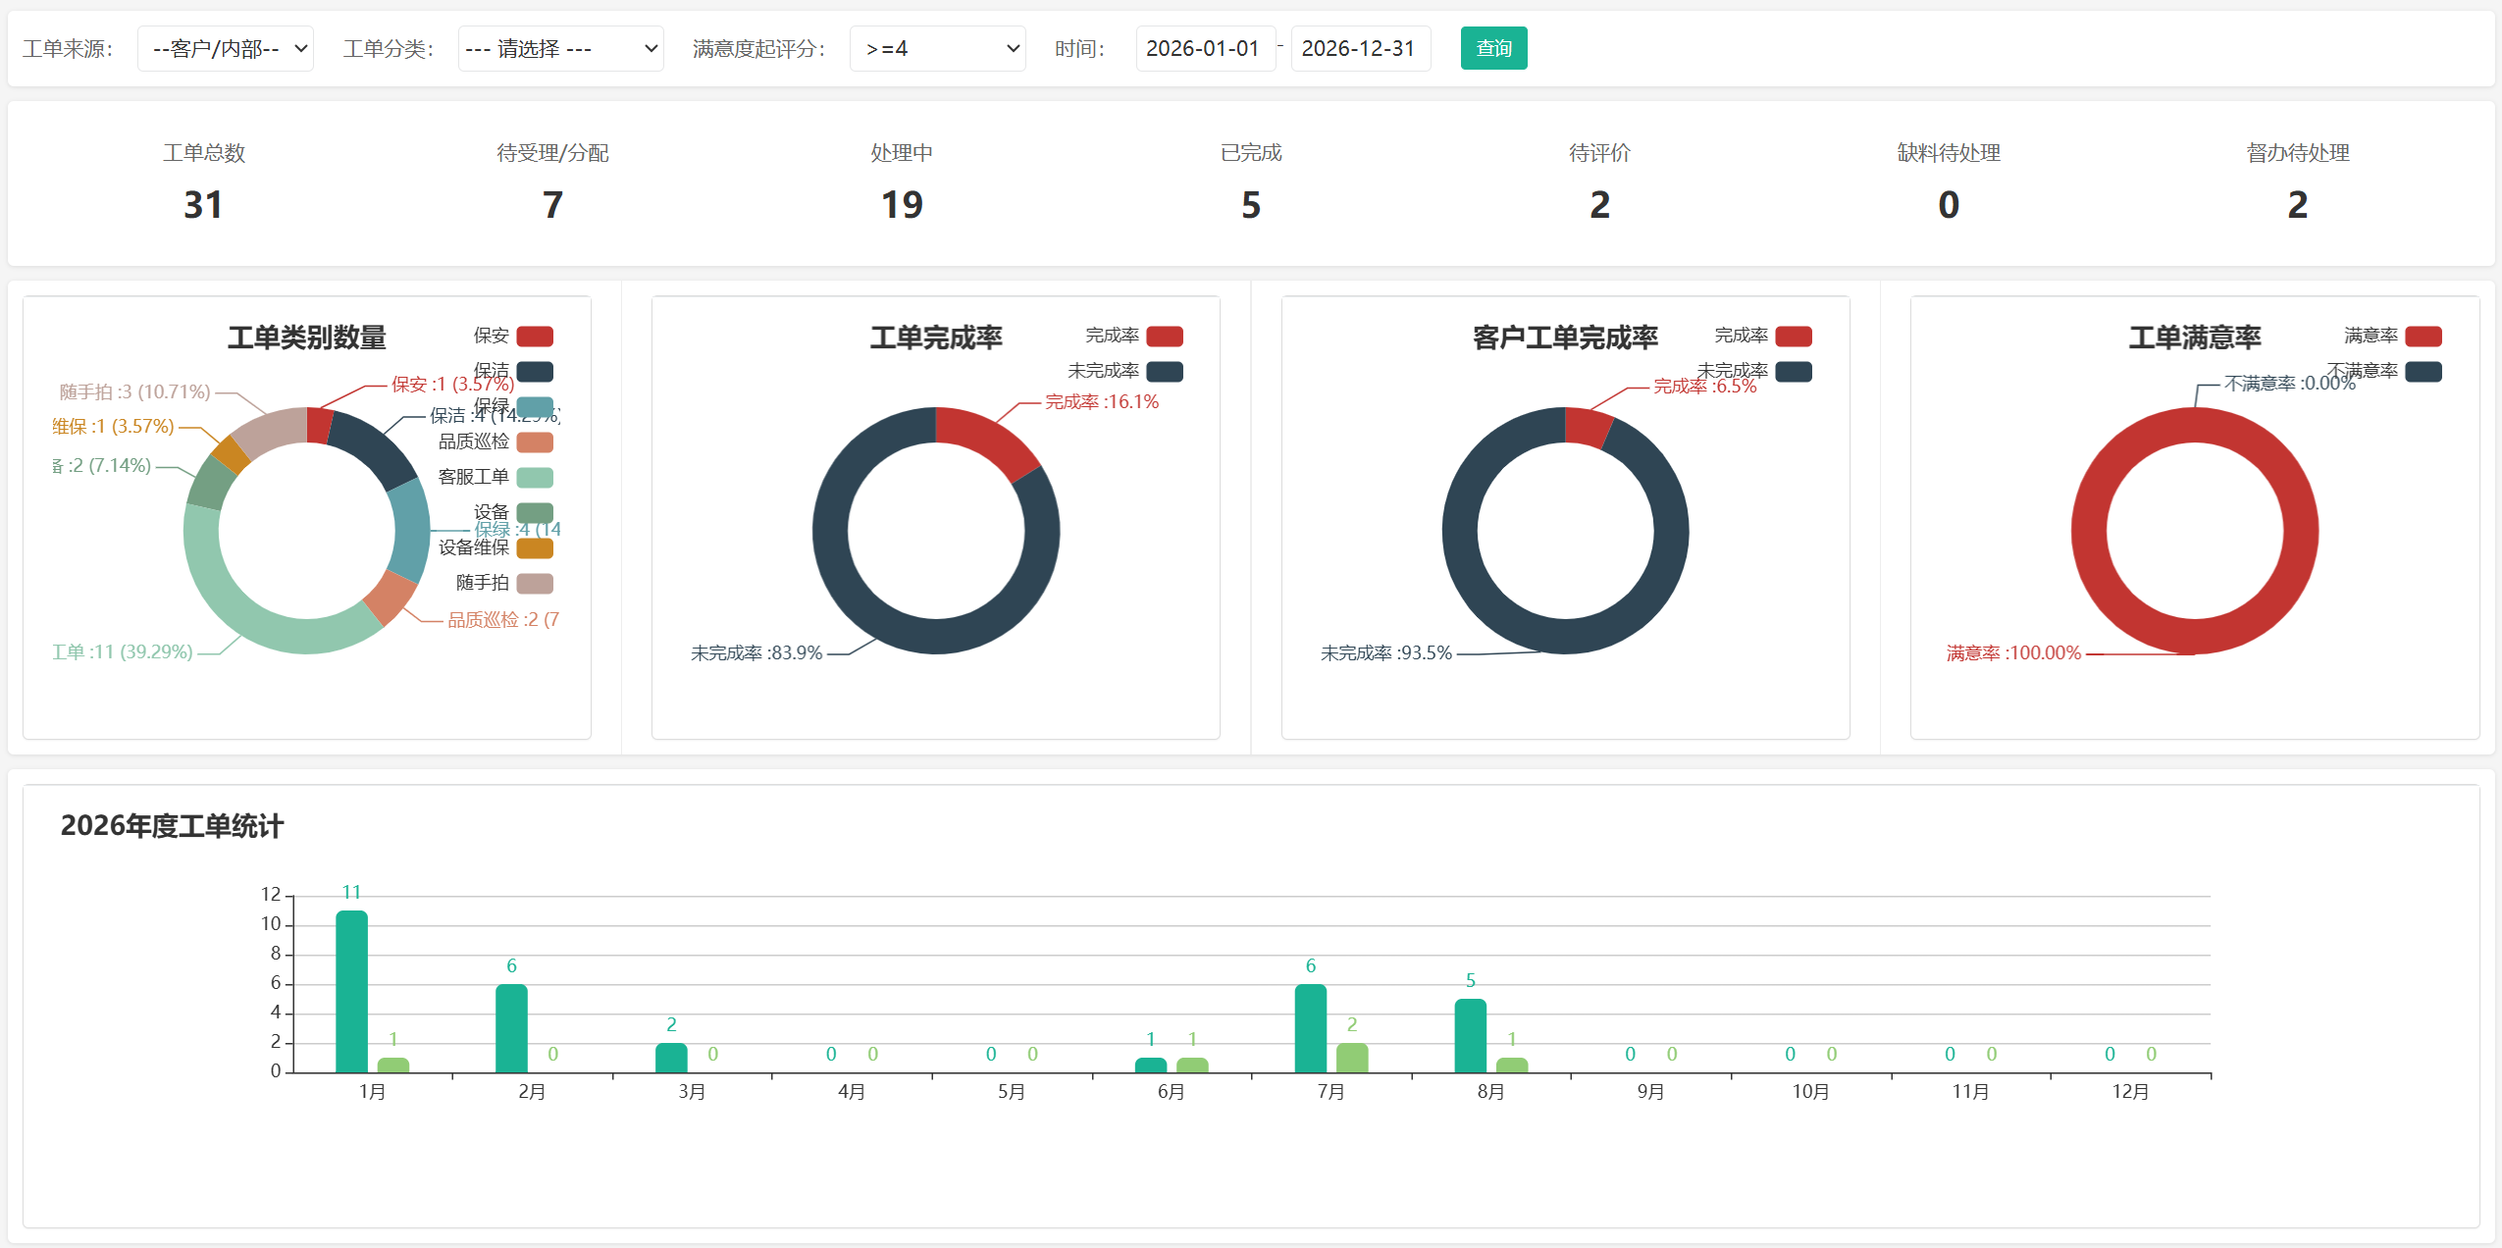Toggle 完成率 legend in 客户工单完成率 chart
2502x1248 pixels.
point(1794,337)
